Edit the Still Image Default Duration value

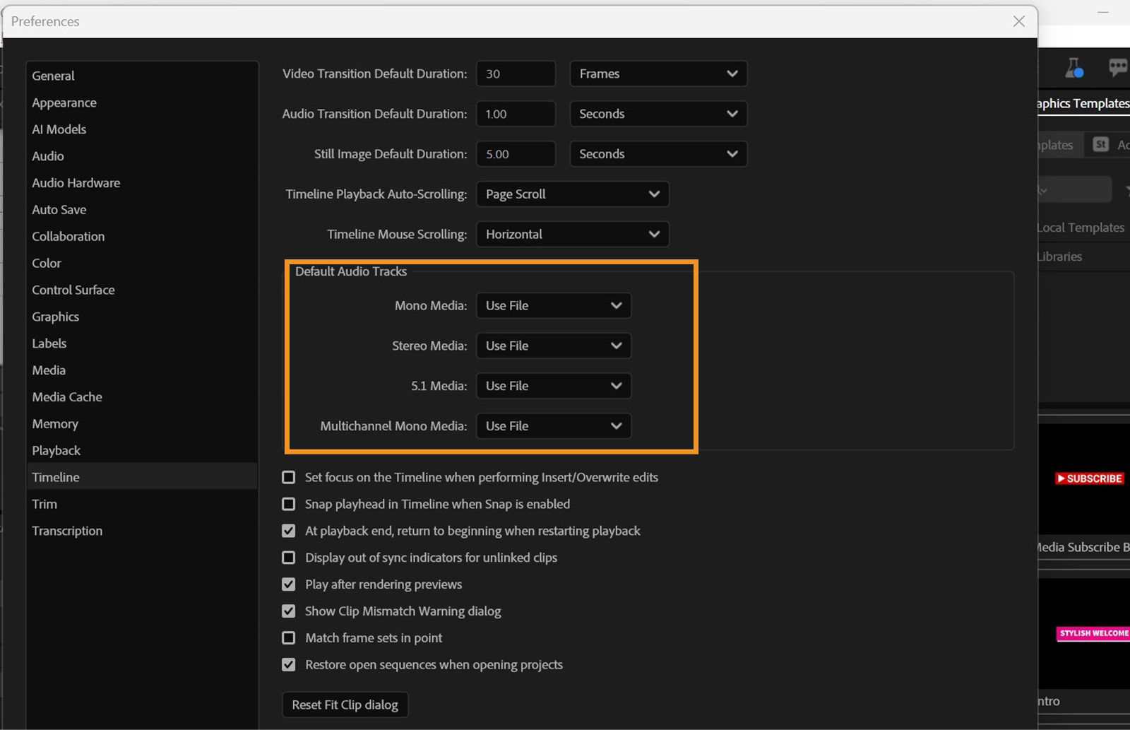click(x=515, y=153)
